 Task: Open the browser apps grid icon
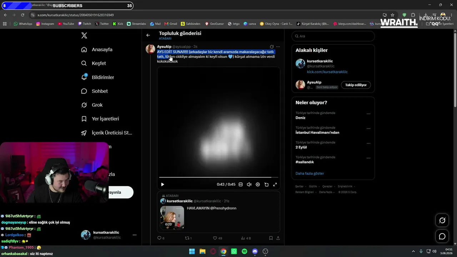(x=5, y=24)
